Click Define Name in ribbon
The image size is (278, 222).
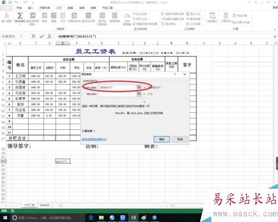click(x=140, y=14)
